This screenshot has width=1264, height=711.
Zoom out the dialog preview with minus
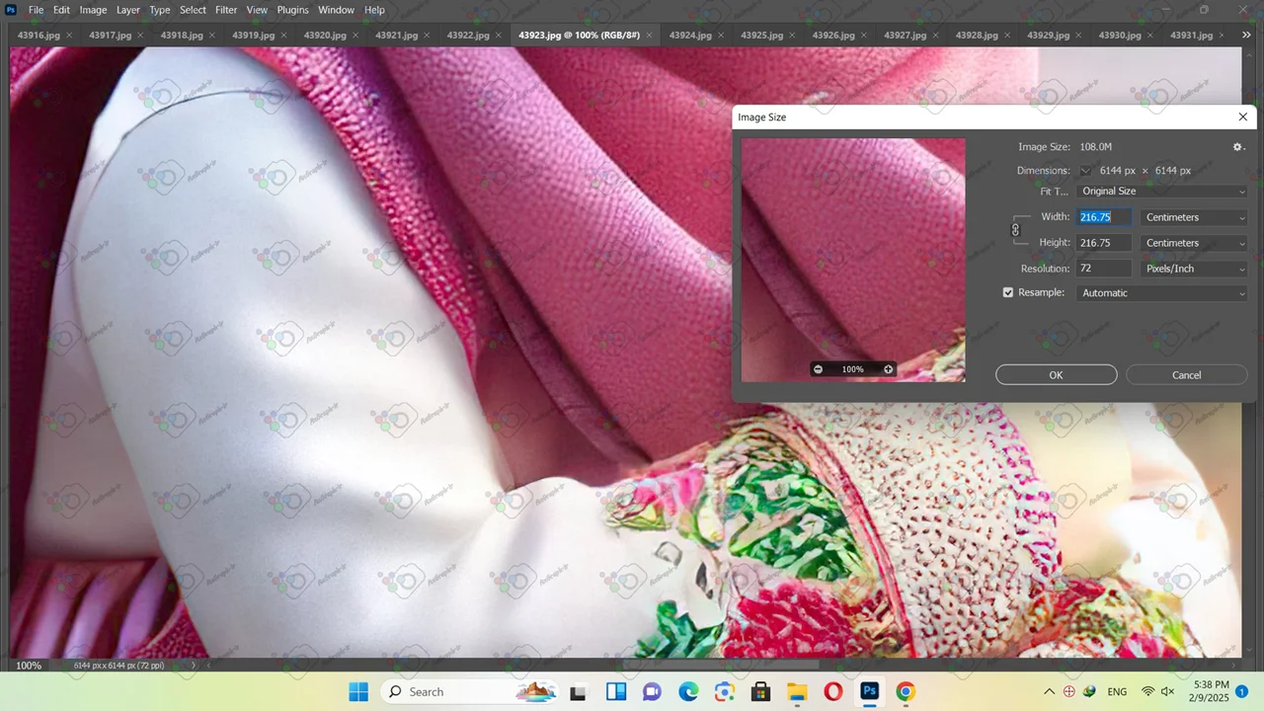818,369
